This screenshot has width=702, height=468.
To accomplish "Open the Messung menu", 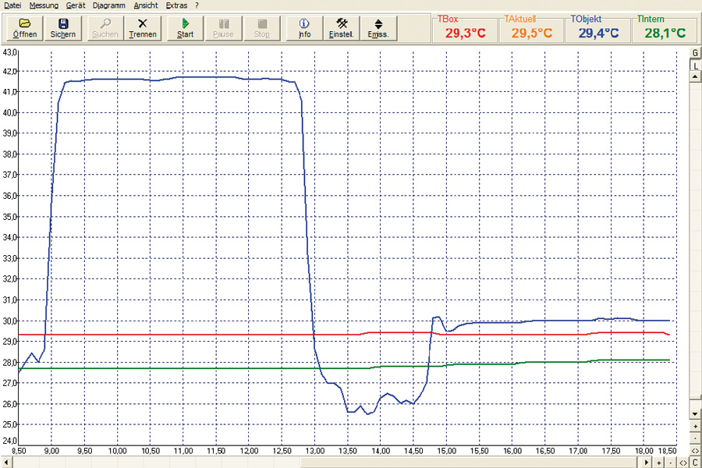I will (44, 5).
